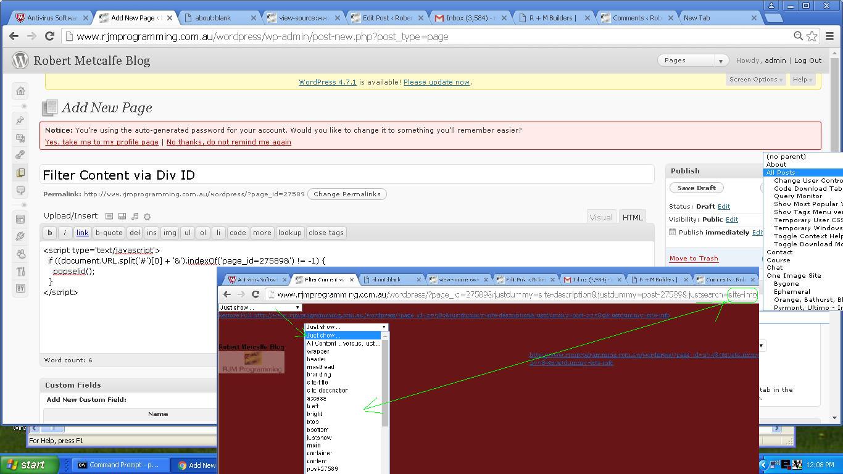Click the Add Audio music-note icon
The image size is (843, 474).
[135, 216]
